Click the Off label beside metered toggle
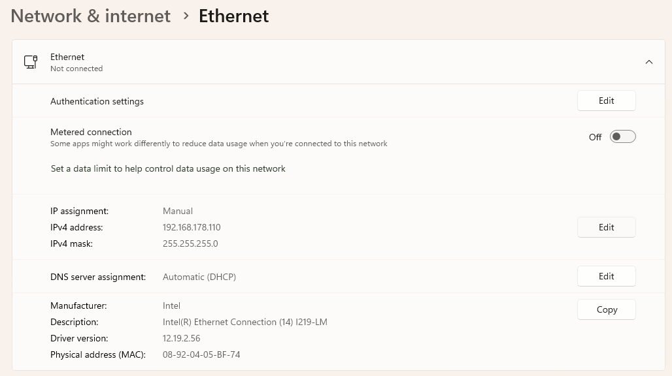The height and width of the screenshot is (376, 672). click(595, 137)
